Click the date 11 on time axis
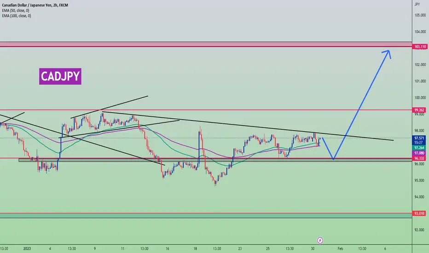The height and width of the screenshot is (253, 429). (x=122, y=248)
